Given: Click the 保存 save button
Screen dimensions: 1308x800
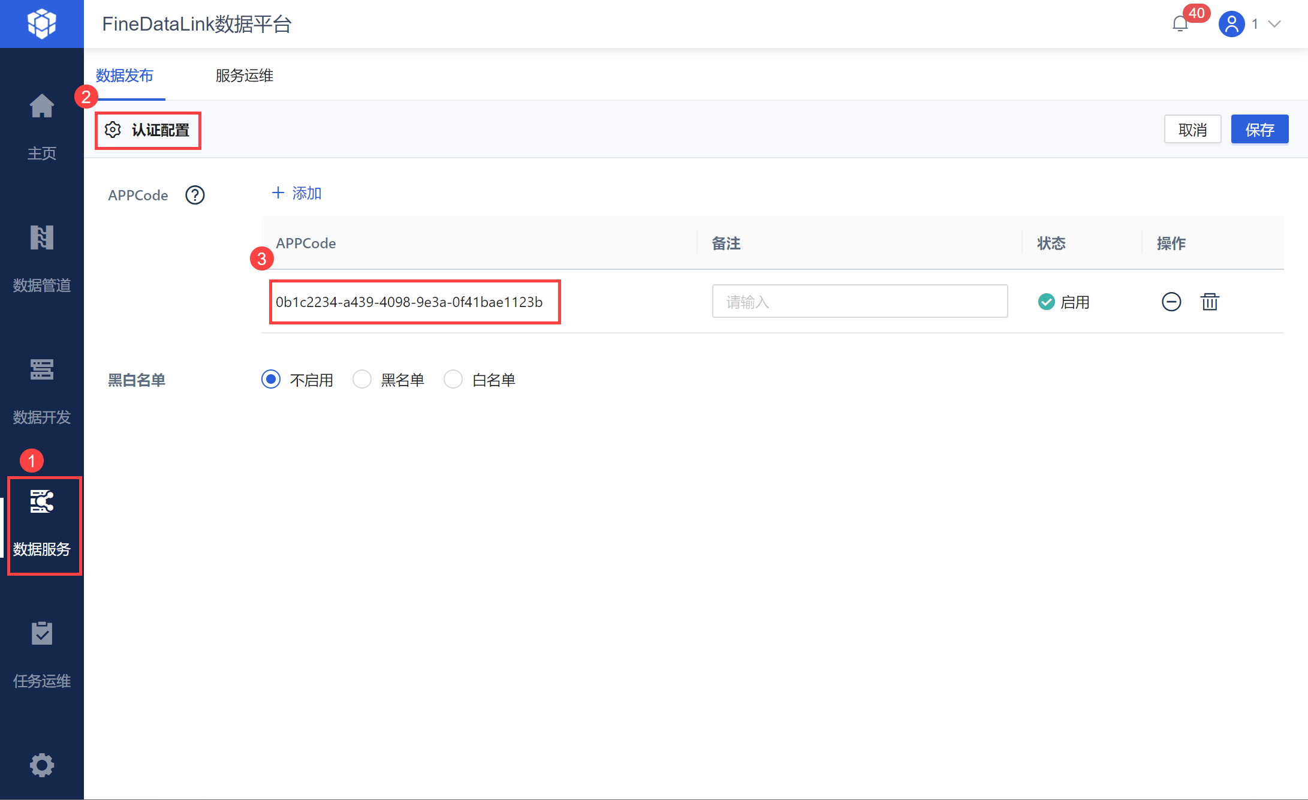Looking at the screenshot, I should (x=1259, y=130).
